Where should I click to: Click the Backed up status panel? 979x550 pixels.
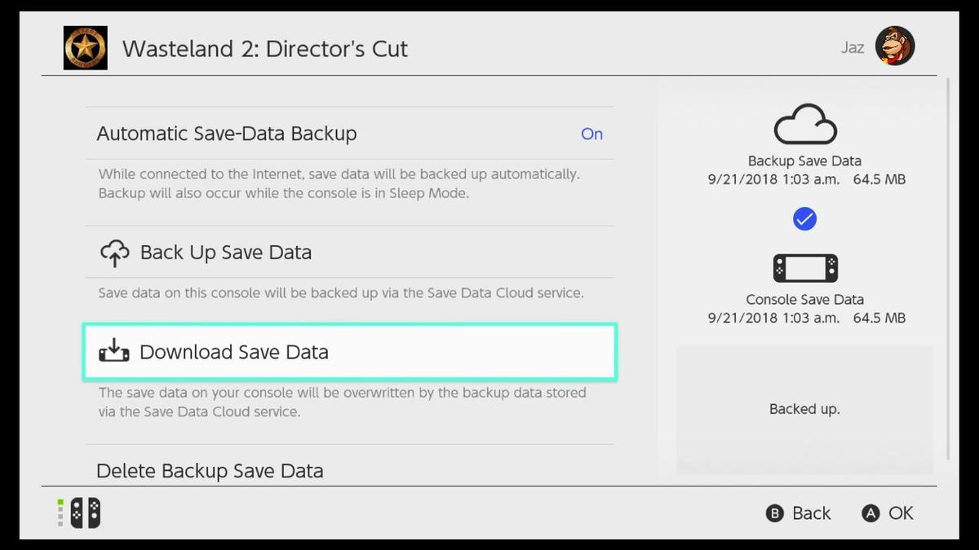804,409
